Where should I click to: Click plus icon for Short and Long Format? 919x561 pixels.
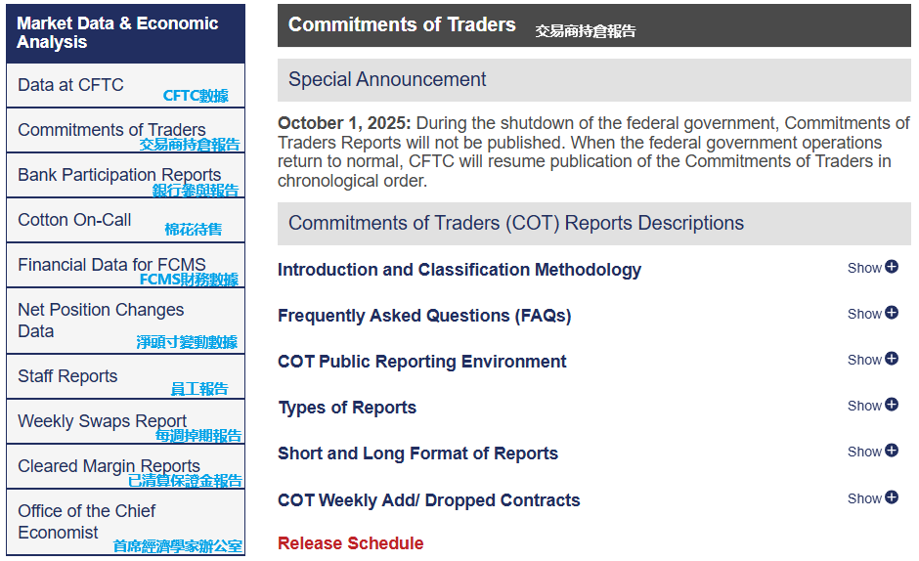pos(892,451)
